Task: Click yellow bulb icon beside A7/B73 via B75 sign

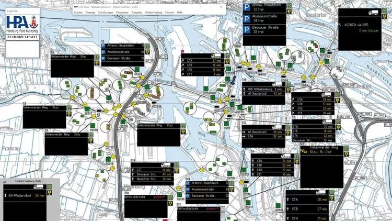Action: click(384, 17)
